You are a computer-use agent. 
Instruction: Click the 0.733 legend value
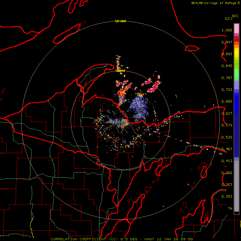point(227,90)
